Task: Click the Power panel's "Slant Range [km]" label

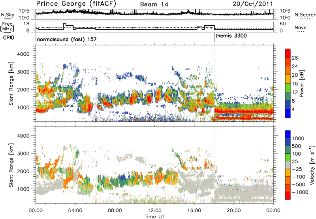Action: 11,83
